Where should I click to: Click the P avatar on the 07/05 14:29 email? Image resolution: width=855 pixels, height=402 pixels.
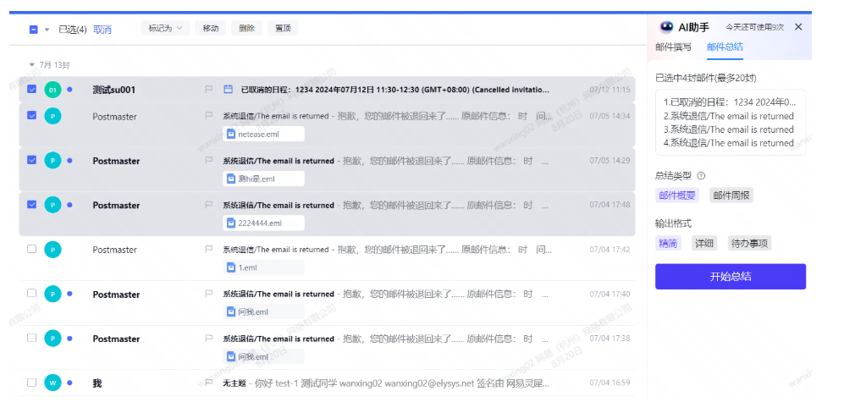tap(52, 160)
